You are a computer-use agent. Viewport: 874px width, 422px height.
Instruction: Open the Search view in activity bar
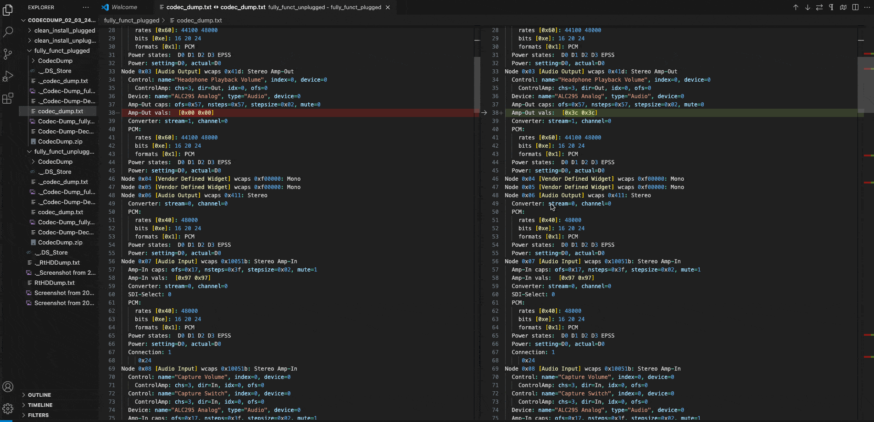tap(8, 32)
